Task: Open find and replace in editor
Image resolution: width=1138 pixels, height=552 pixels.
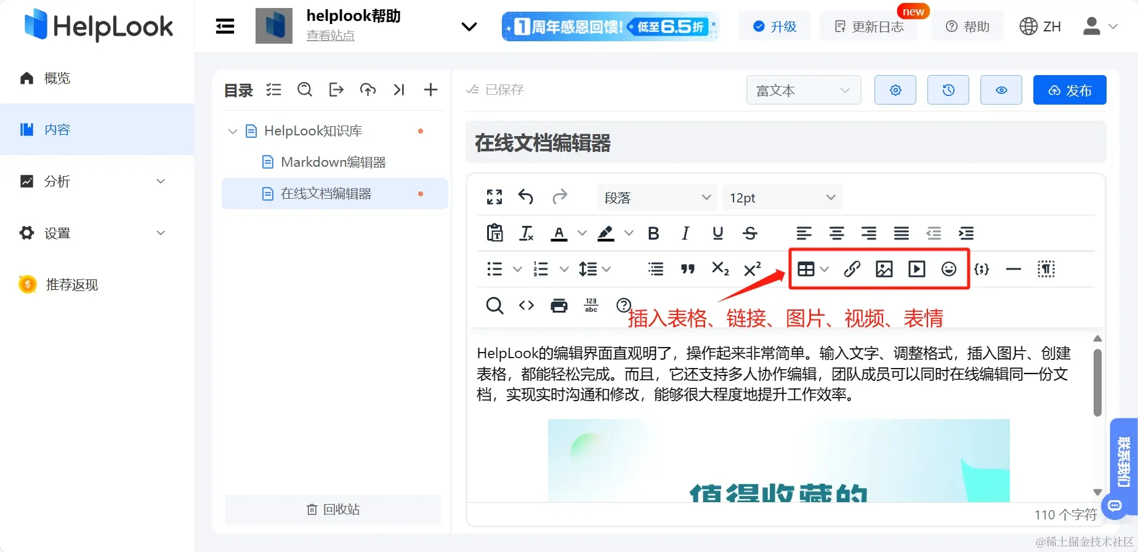Action: 494,305
